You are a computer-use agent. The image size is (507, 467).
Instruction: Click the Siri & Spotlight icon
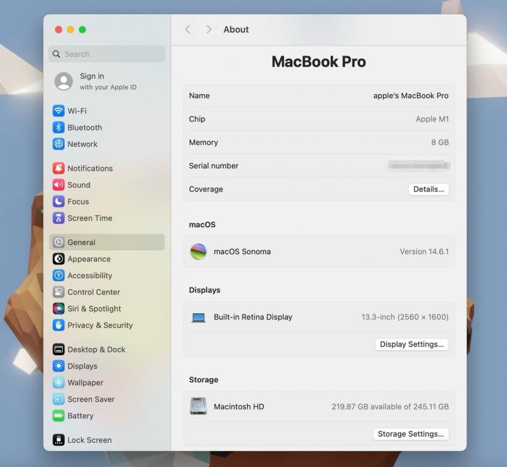[58, 309]
